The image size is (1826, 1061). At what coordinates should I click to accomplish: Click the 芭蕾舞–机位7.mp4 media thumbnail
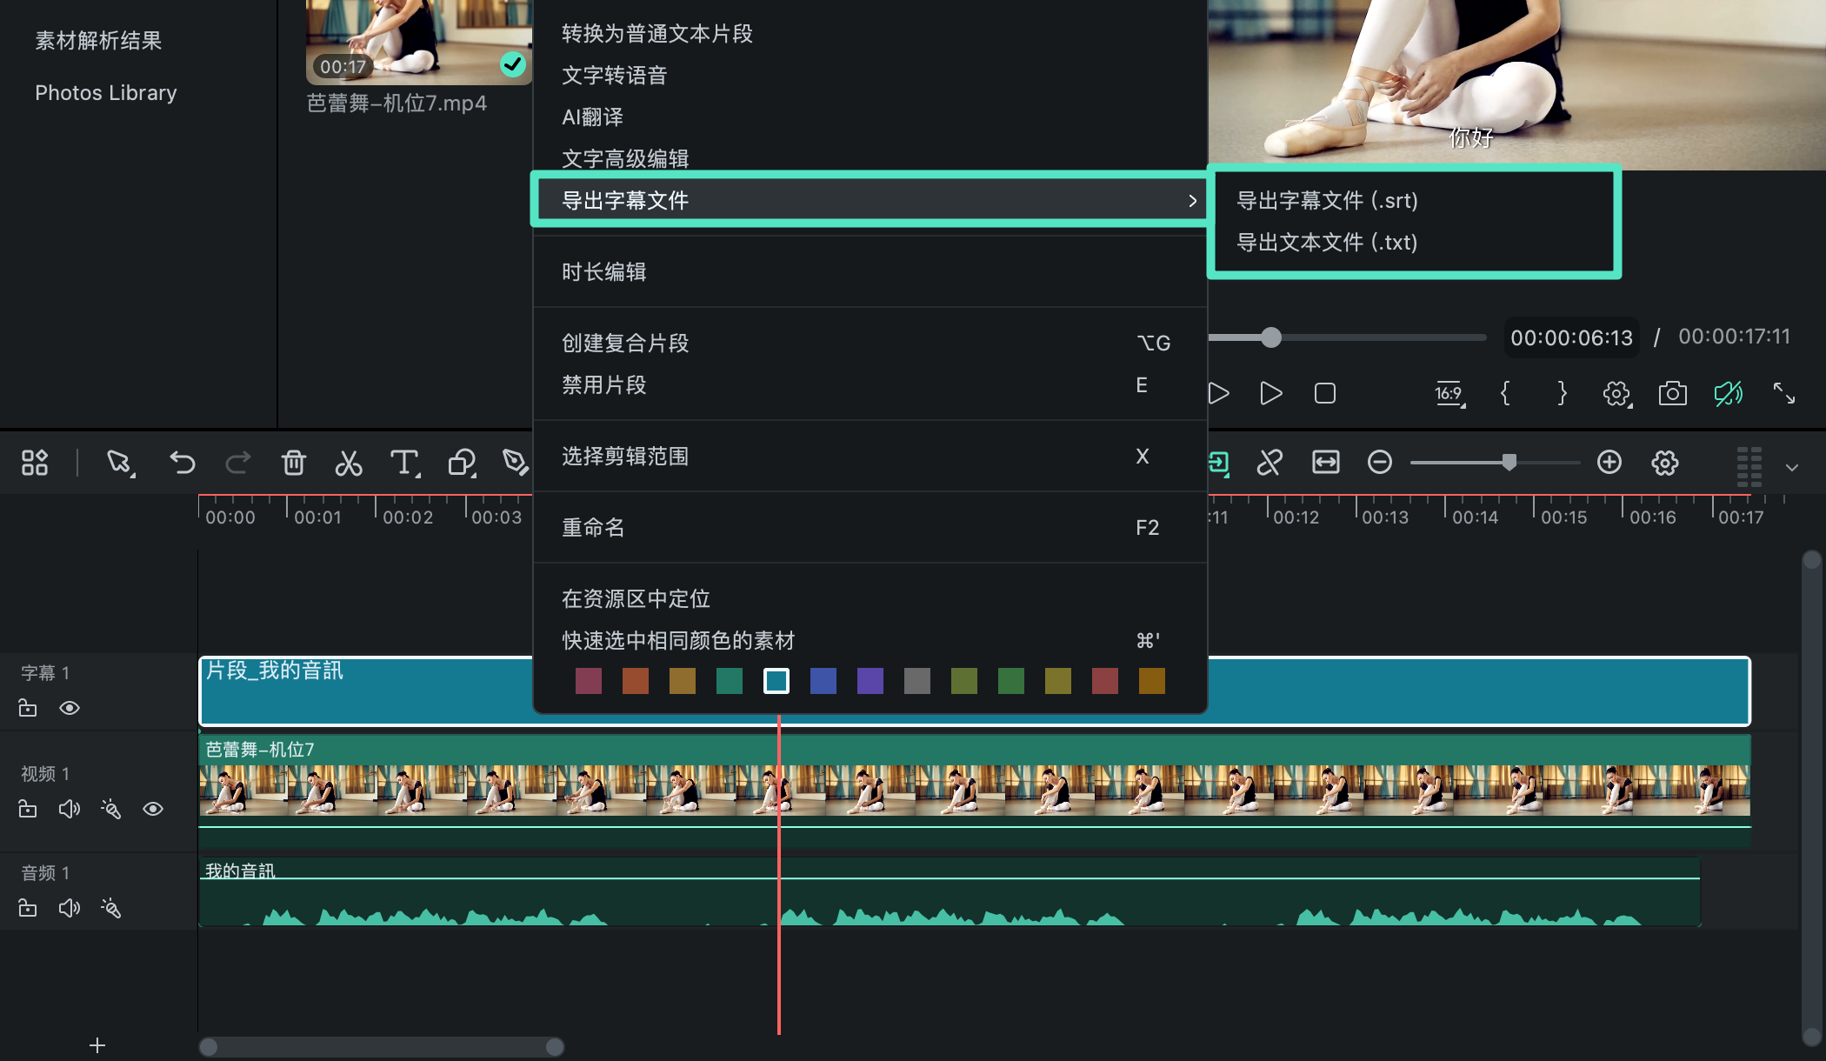coord(419,42)
